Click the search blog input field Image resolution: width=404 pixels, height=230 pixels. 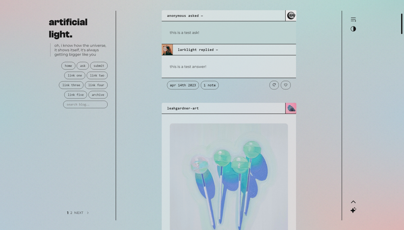(85, 104)
